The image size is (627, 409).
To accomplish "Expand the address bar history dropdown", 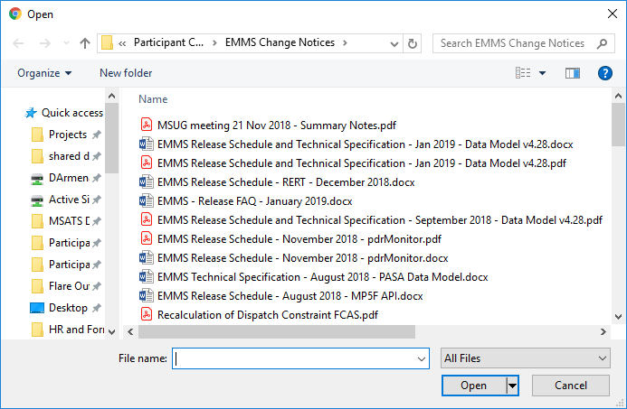I will click(394, 43).
